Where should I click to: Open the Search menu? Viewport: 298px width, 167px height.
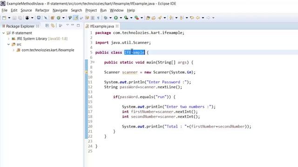pos(76,10)
